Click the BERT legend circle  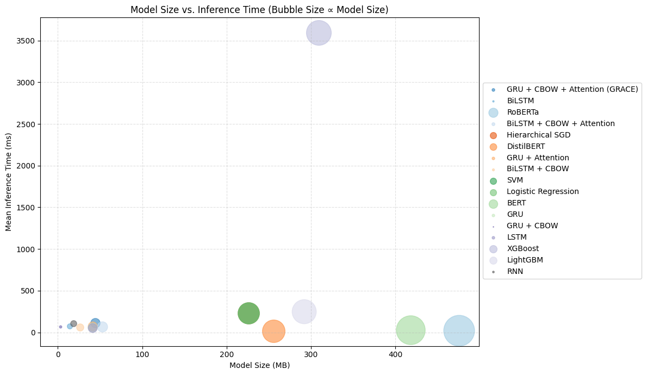[x=493, y=204]
